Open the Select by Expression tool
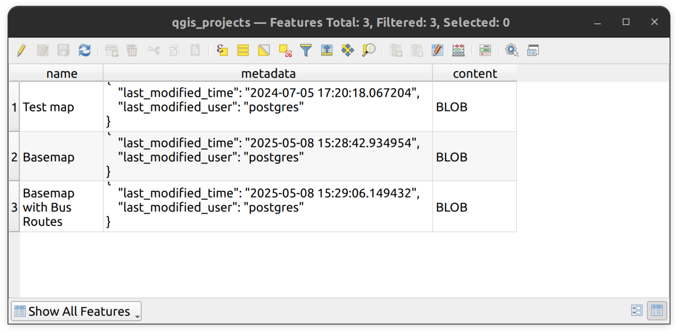The image size is (678, 332). (x=222, y=50)
